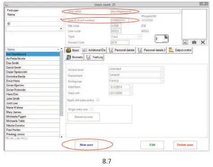Open the Valid until date picker
This screenshot has width=213, height=167.
tap(131, 93)
